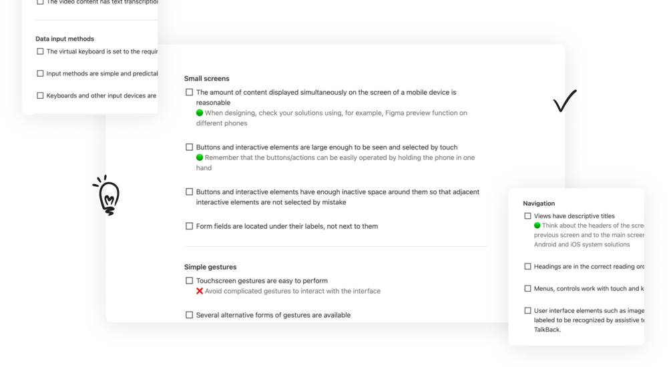Tick the buttons large enough for touch checkbox
Image resolution: width=671 pixels, height=367 pixels.
click(x=190, y=147)
